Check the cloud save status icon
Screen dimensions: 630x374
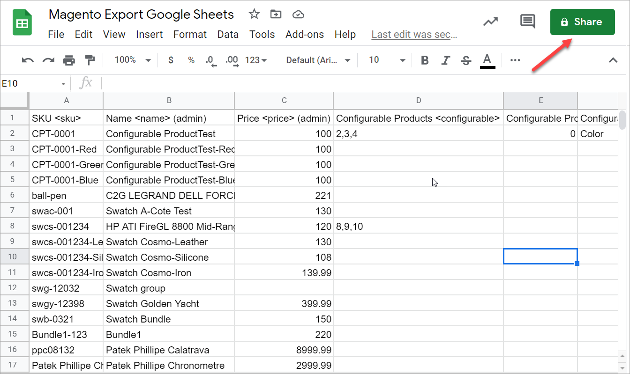coord(298,15)
